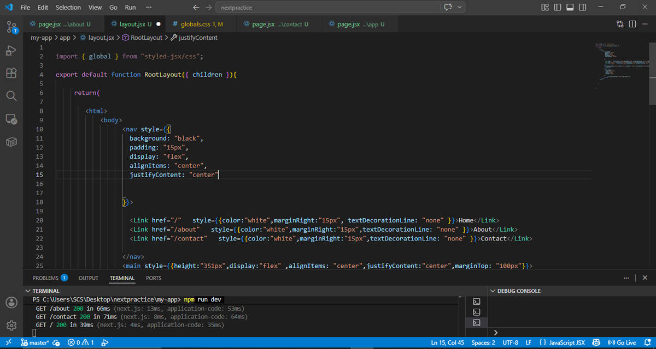Change language mode JavaScript JSX
Screen dimensions: 656x349
pyautogui.click(x=562, y=343)
